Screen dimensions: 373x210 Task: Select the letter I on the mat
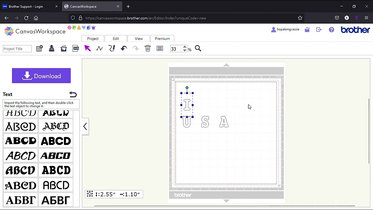click(x=187, y=105)
